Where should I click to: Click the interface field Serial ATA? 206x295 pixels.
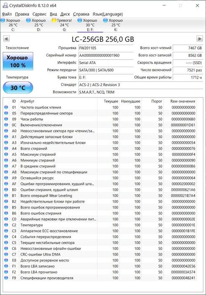(106, 62)
